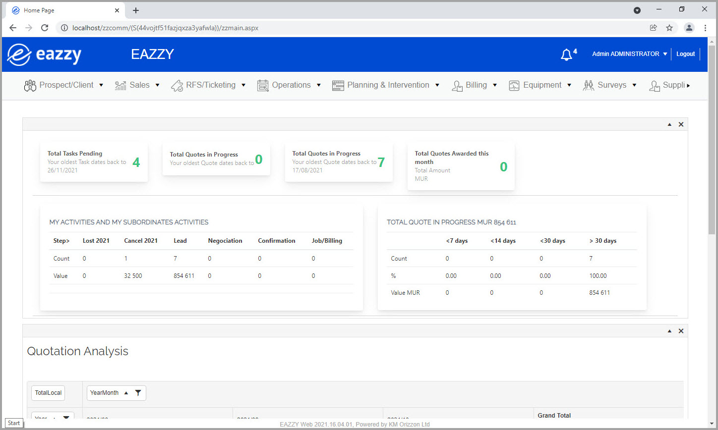Open the notifications bell
This screenshot has width=718, height=430.
(566, 54)
